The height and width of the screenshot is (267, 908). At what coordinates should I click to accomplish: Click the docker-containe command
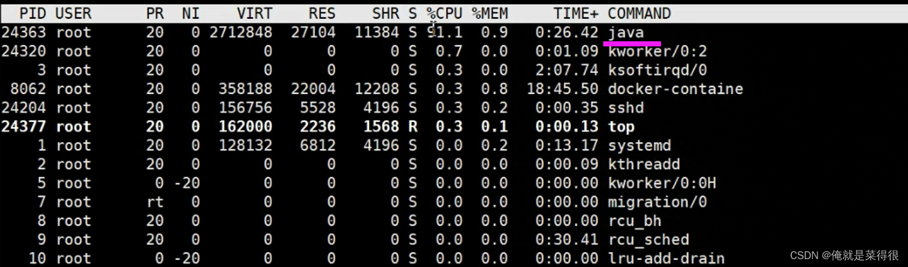coord(675,89)
